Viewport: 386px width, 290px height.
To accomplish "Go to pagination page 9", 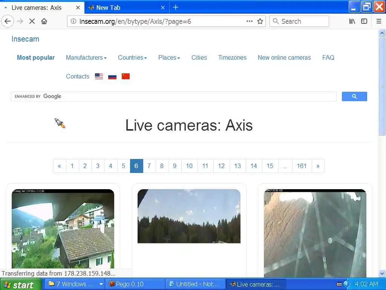I will point(175,166).
